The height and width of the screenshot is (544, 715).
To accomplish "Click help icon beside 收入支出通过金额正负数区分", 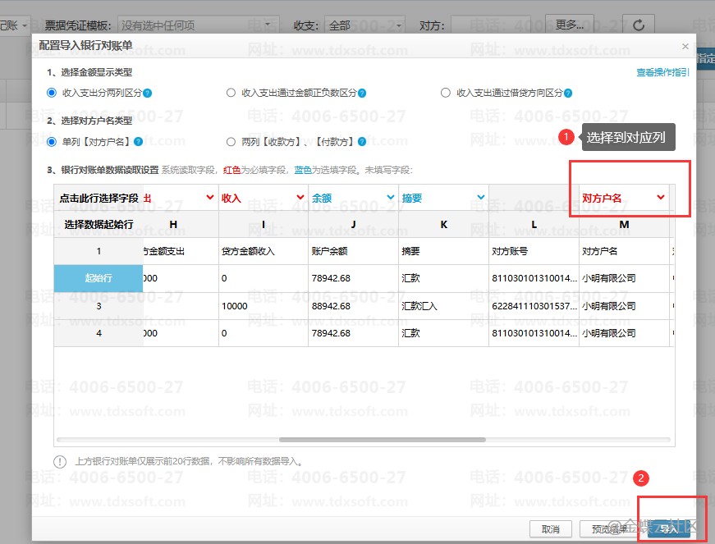I will tap(362, 94).
